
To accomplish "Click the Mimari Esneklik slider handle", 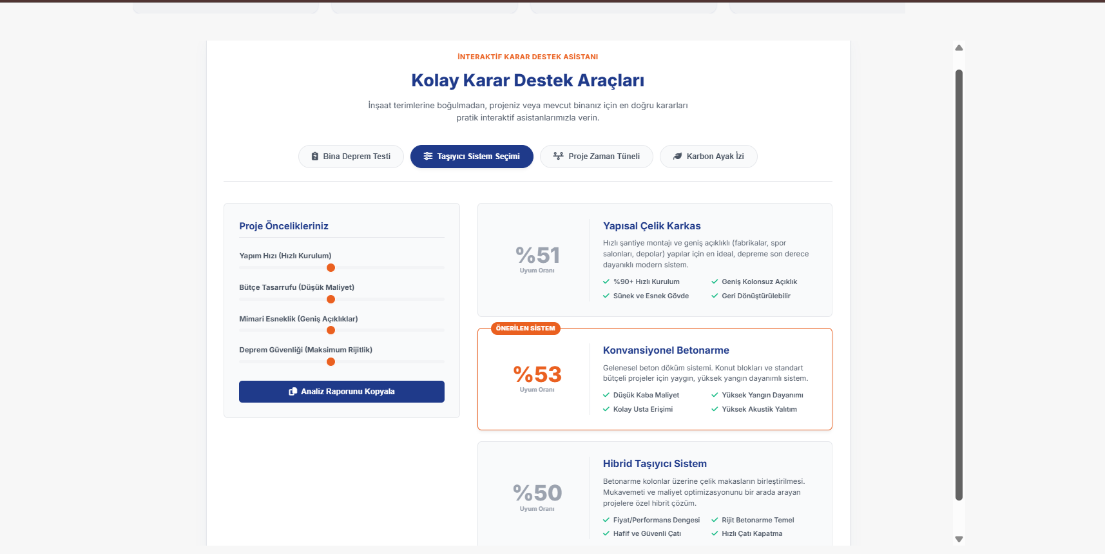I will pyautogui.click(x=331, y=330).
